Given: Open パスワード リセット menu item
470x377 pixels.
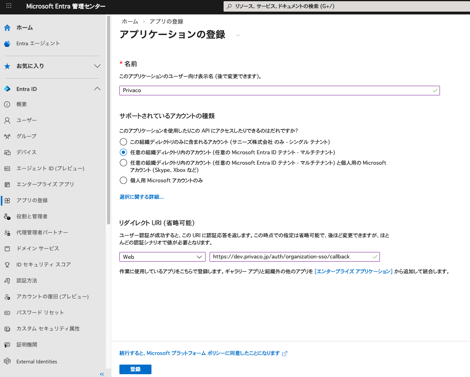Looking at the screenshot, I should pos(40,312).
